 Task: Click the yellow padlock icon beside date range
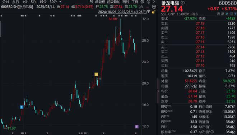click(x=153, y=12)
